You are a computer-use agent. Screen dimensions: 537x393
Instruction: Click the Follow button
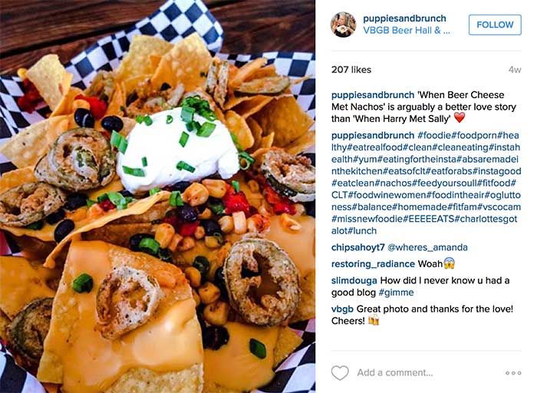(495, 25)
